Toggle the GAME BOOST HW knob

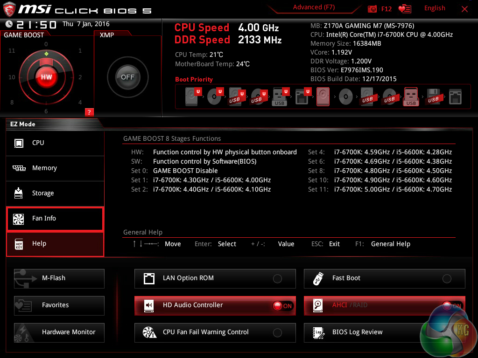pos(46,77)
